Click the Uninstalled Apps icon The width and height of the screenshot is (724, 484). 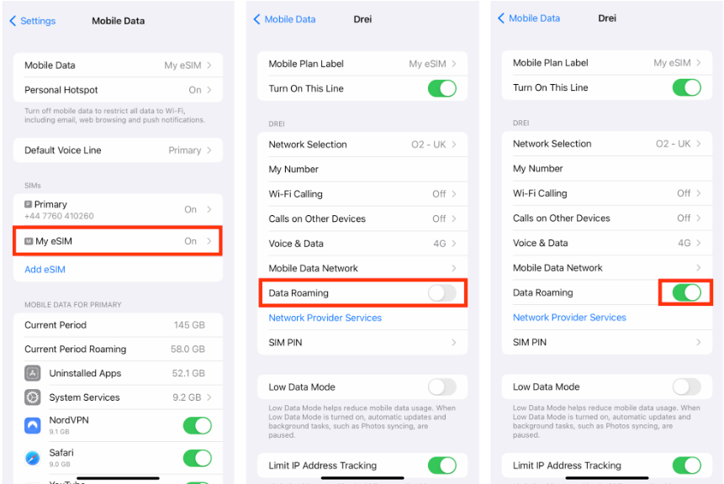[x=33, y=373]
